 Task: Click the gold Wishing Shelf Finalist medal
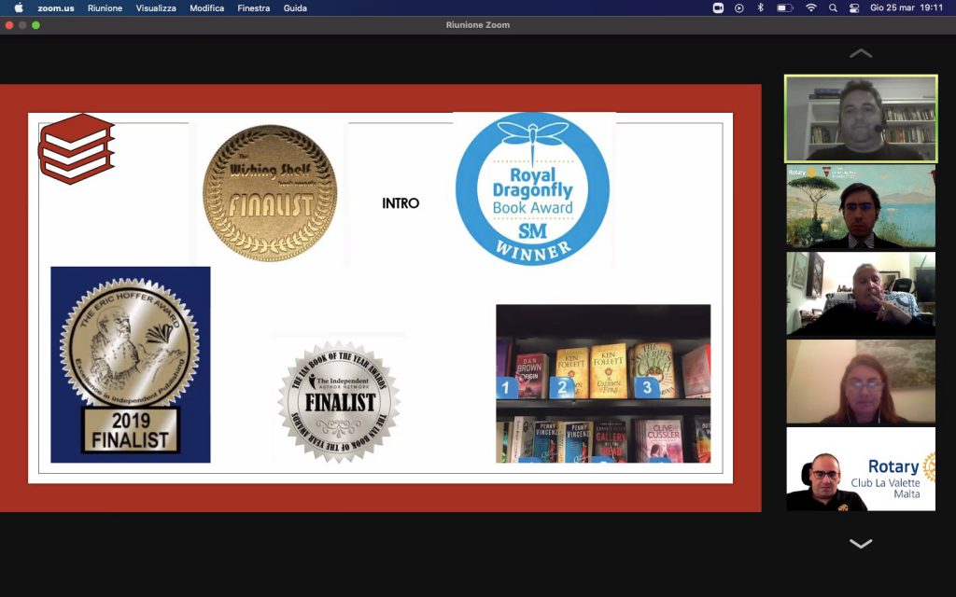(270, 193)
